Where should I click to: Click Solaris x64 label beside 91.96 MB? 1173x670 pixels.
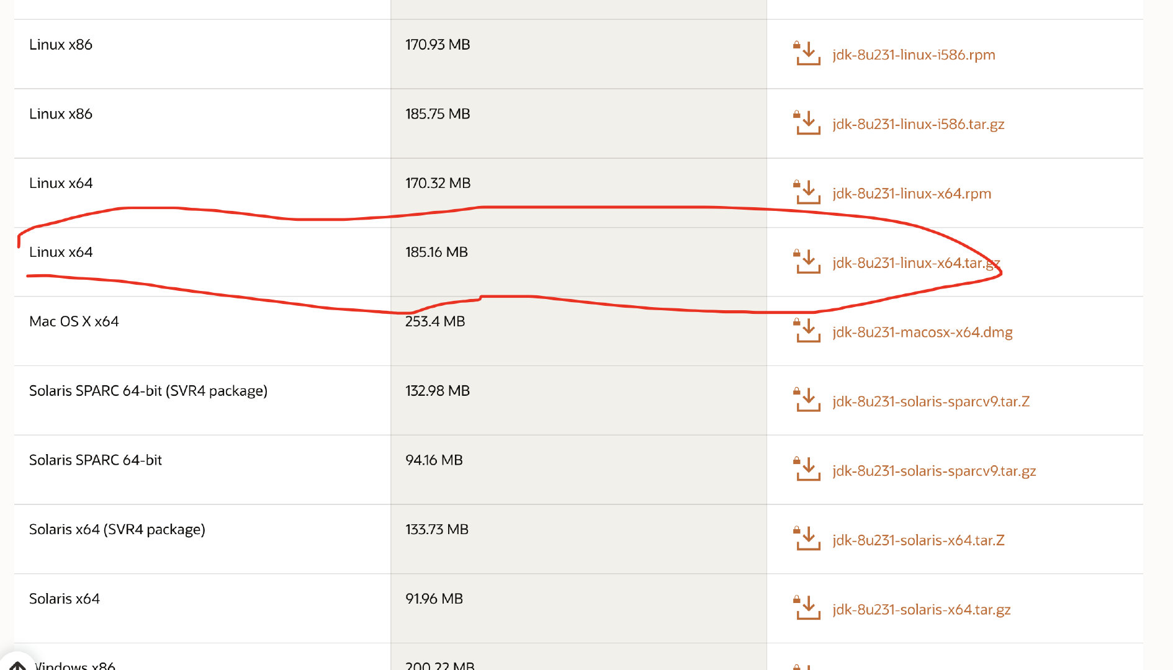tap(65, 599)
